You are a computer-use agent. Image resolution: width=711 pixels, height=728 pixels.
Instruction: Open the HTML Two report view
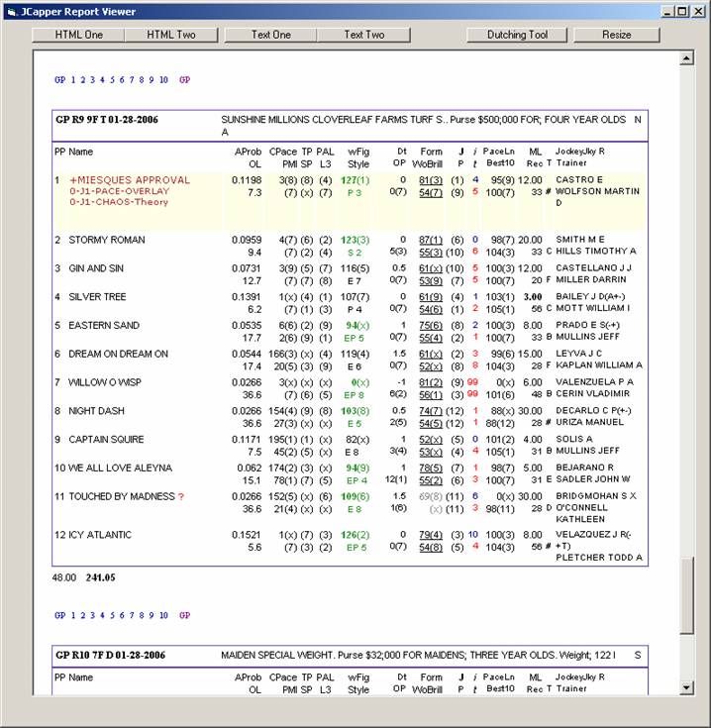coord(171,35)
